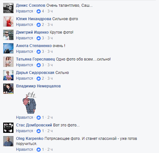Like Денис Соколов's comment via Нравится

coord(24,11)
